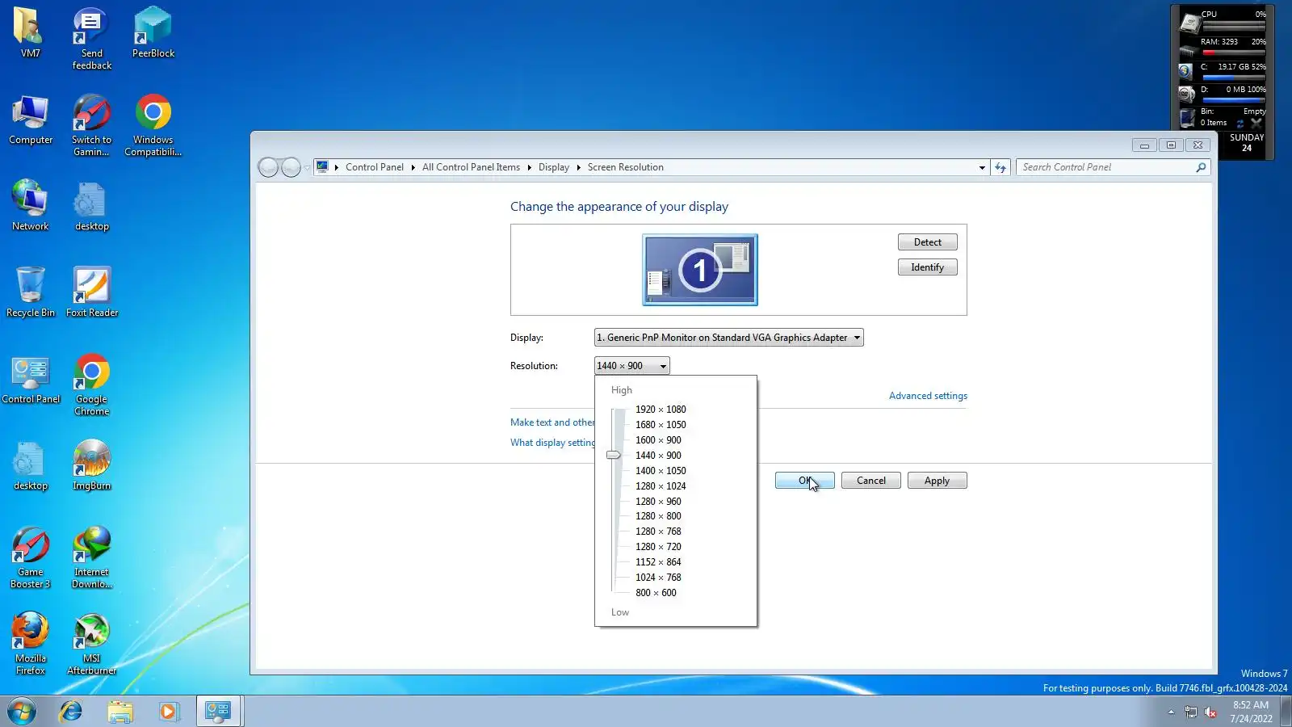Select 1280 × 1024 resolution

click(660, 486)
